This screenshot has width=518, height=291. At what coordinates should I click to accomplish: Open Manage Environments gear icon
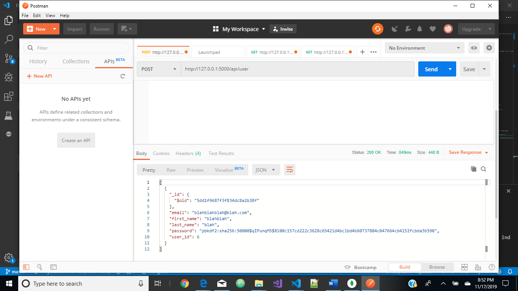tap(489, 48)
